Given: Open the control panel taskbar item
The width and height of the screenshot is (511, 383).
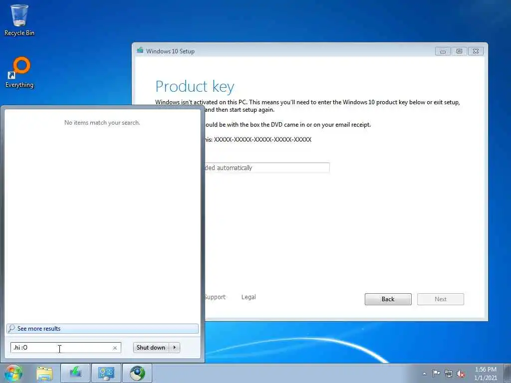Looking at the screenshot, I should 106,373.
